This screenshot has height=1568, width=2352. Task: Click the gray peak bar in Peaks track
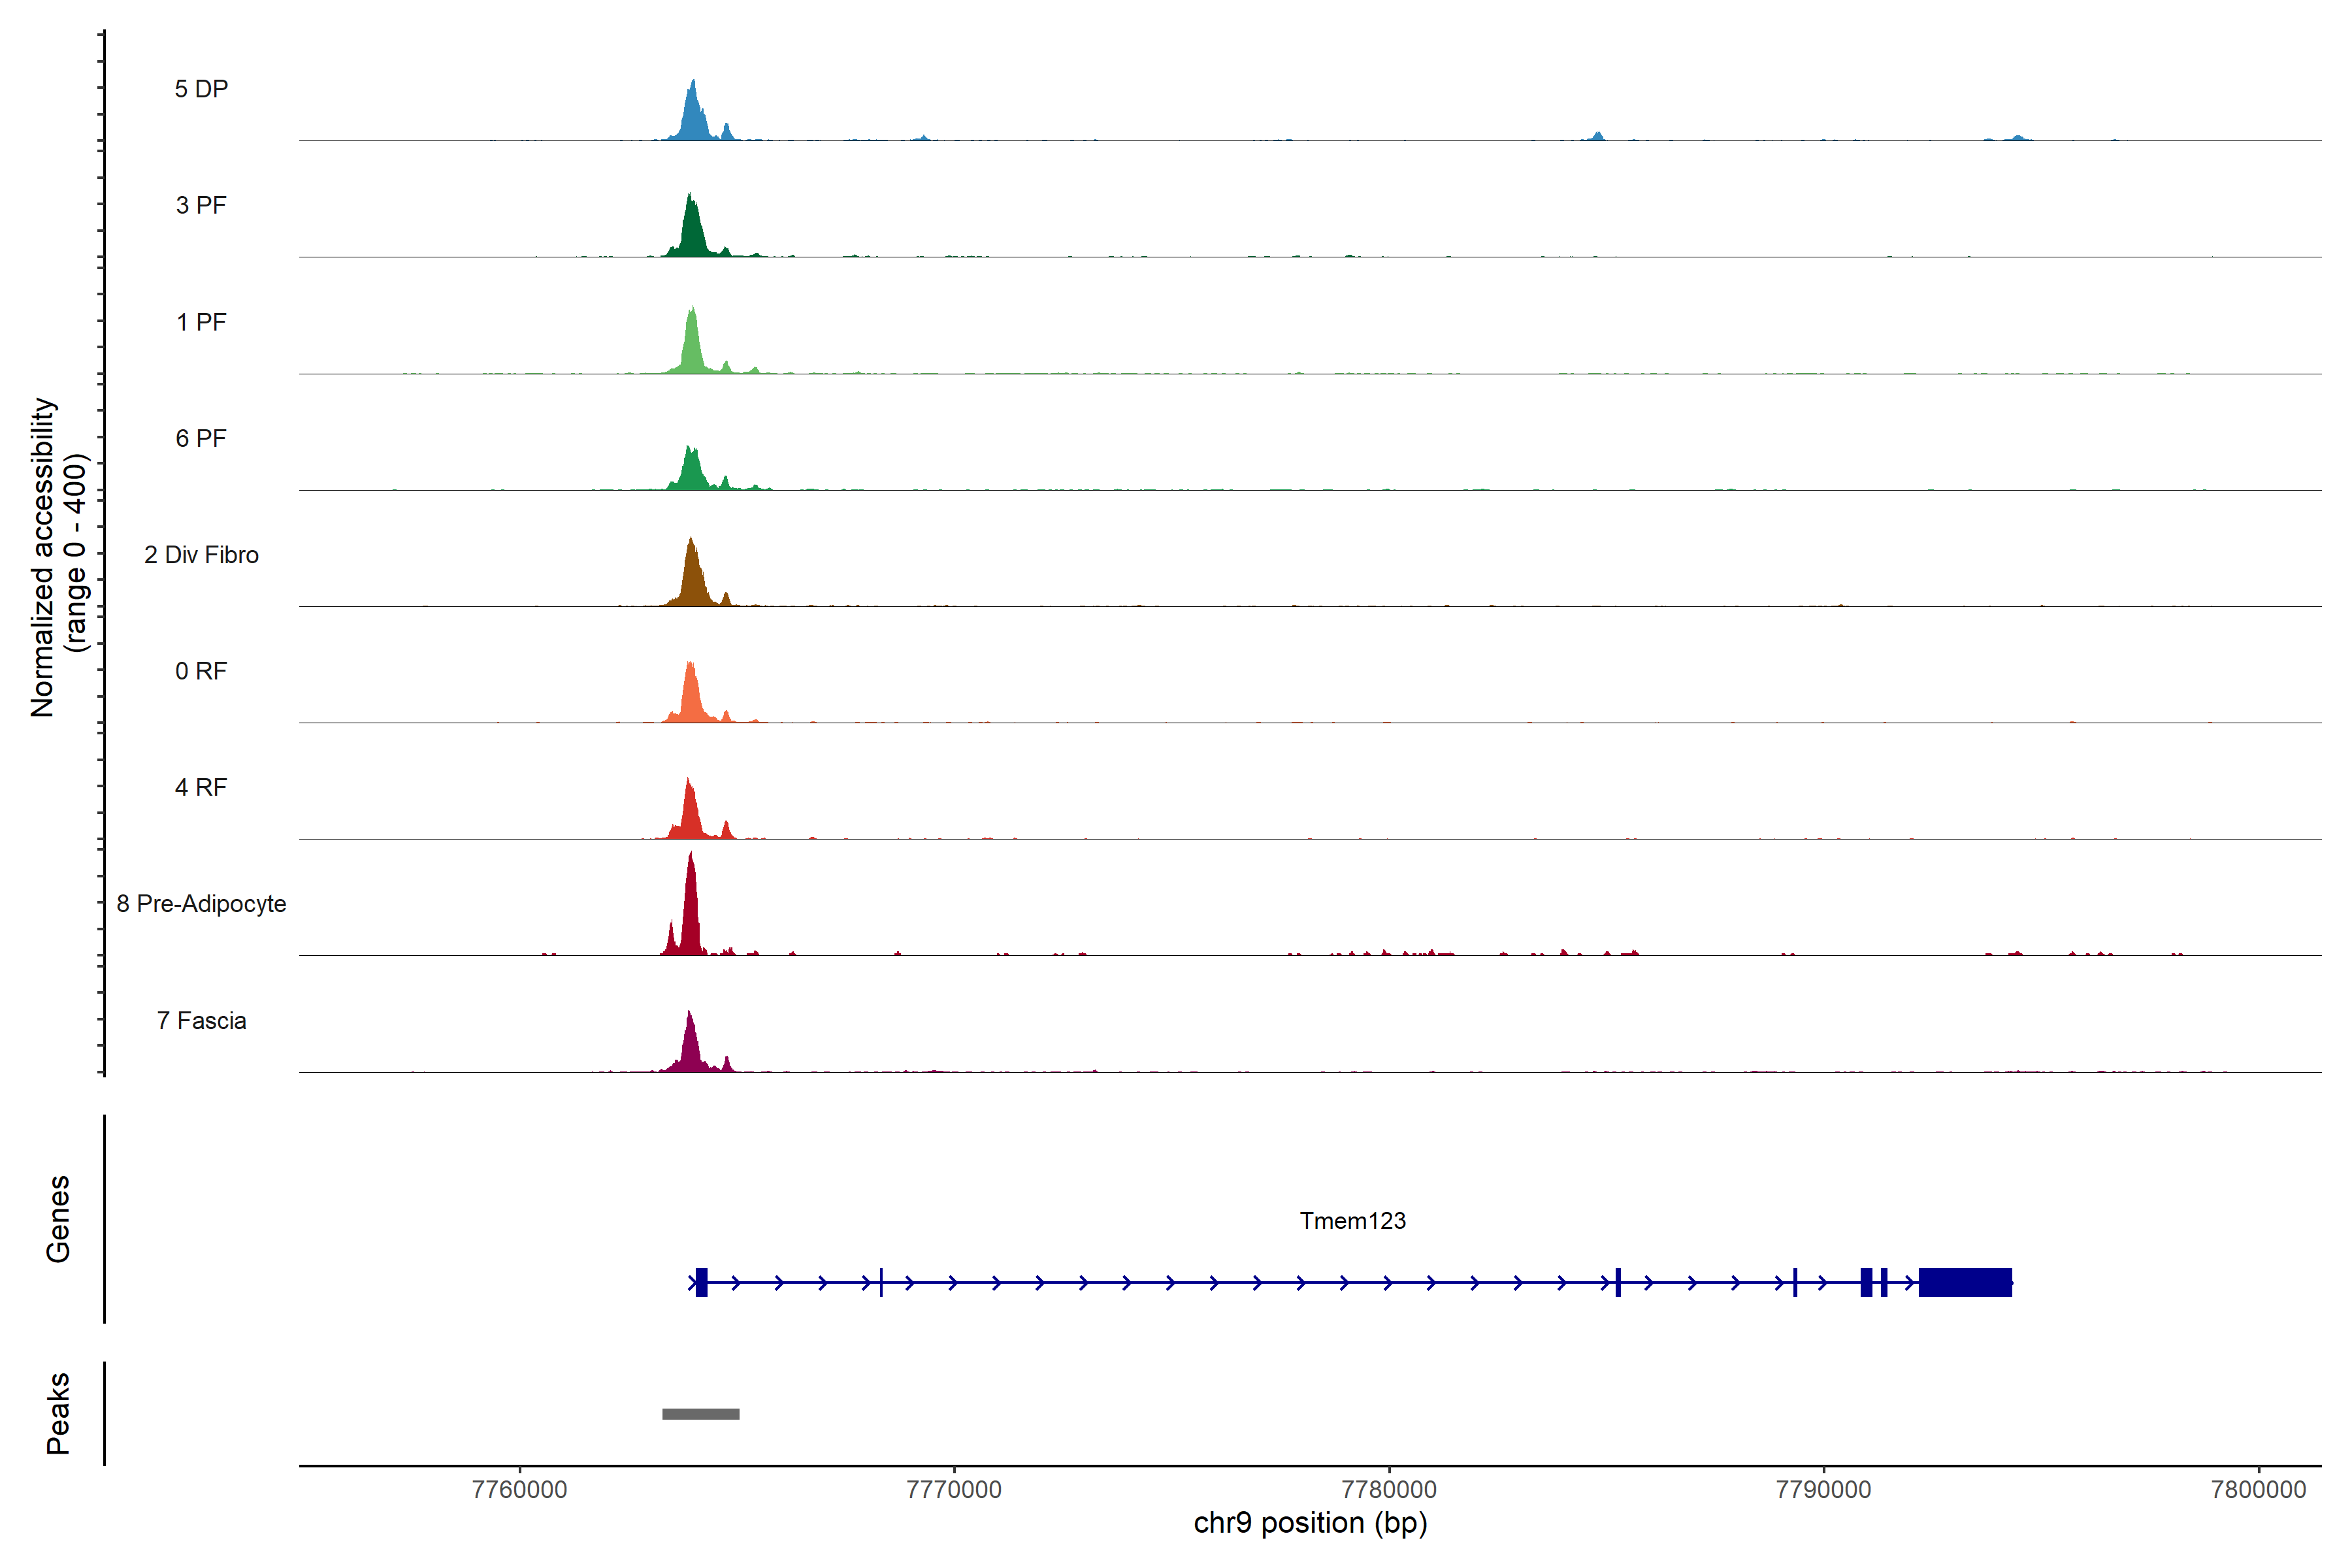[700, 1414]
